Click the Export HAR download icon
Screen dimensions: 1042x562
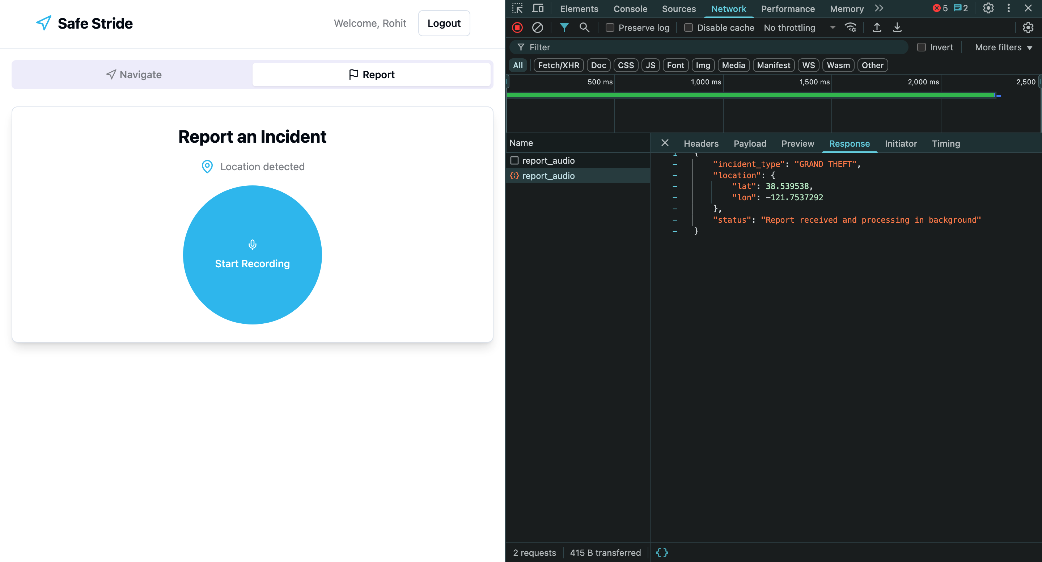897,28
